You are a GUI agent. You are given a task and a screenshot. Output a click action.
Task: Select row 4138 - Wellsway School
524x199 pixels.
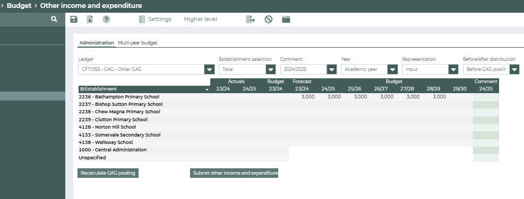pos(106,142)
